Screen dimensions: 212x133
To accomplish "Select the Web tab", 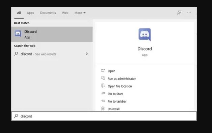I will [65, 13].
